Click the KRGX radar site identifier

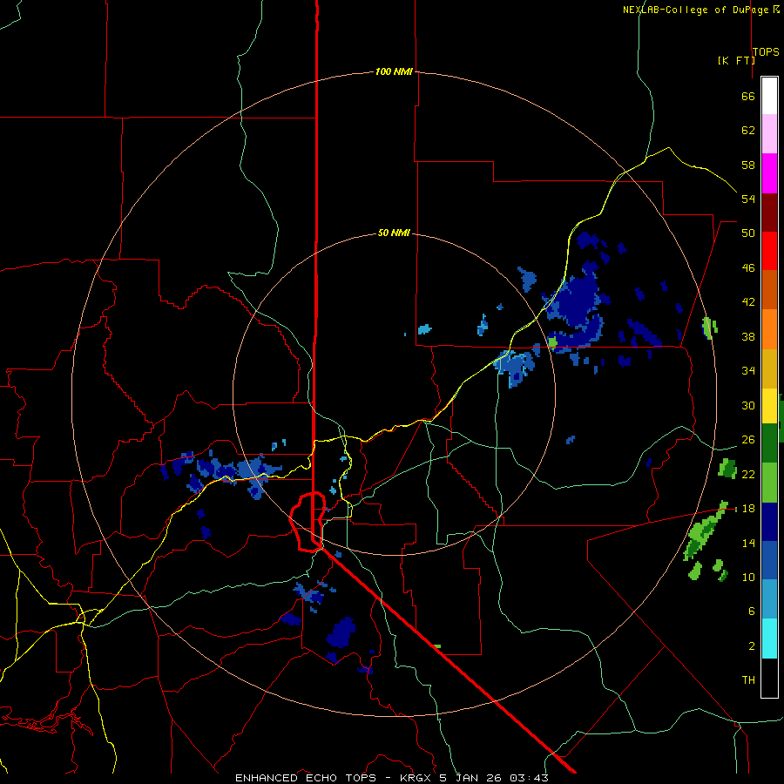tap(416, 778)
